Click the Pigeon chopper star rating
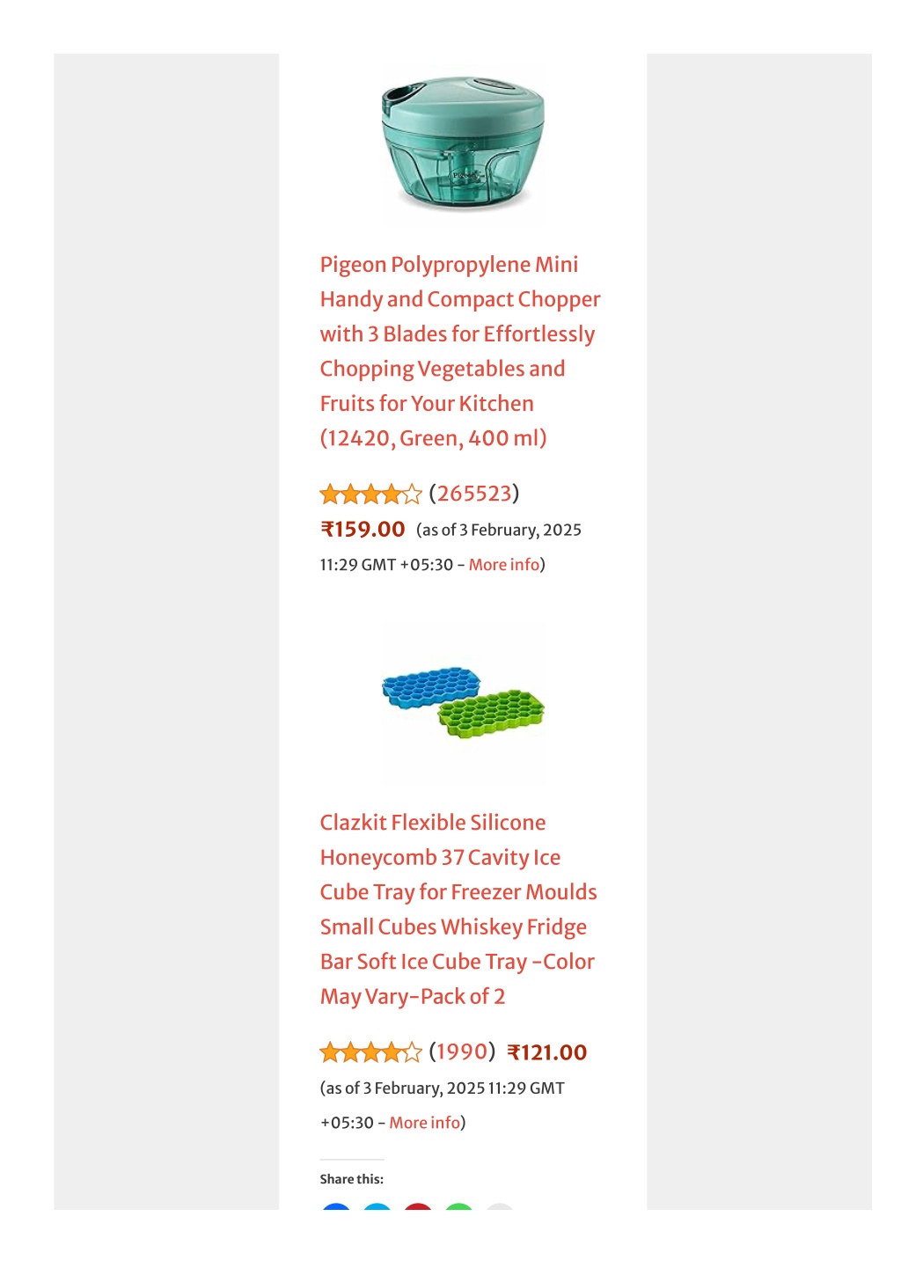The width and height of the screenshot is (901, 1275). coord(370,495)
